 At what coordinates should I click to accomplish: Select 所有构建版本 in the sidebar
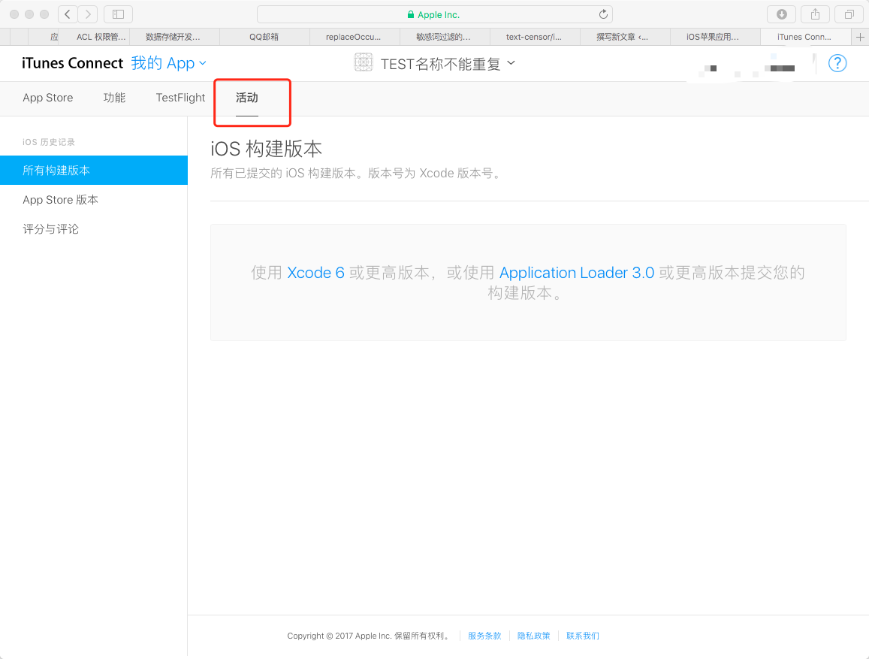coord(94,170)
